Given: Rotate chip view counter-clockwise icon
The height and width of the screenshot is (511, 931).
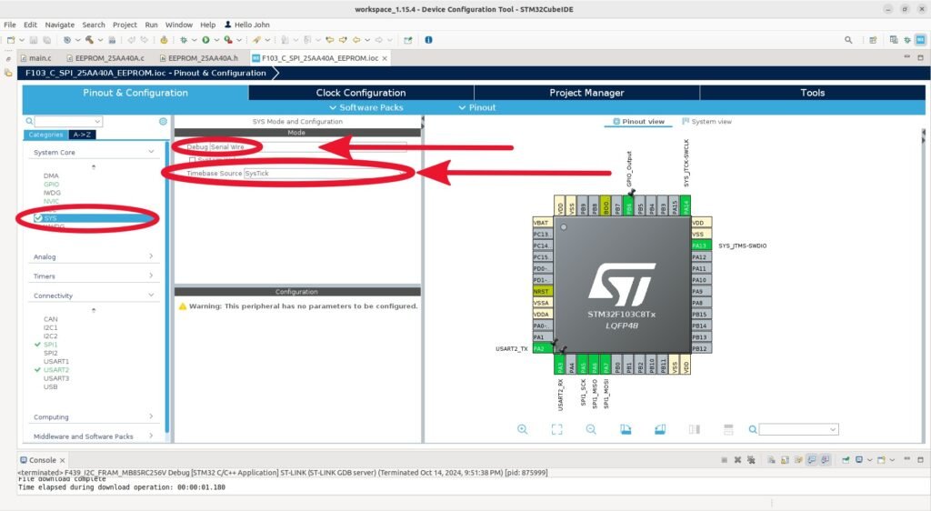Looking at the screenshot, I should 660,429.
